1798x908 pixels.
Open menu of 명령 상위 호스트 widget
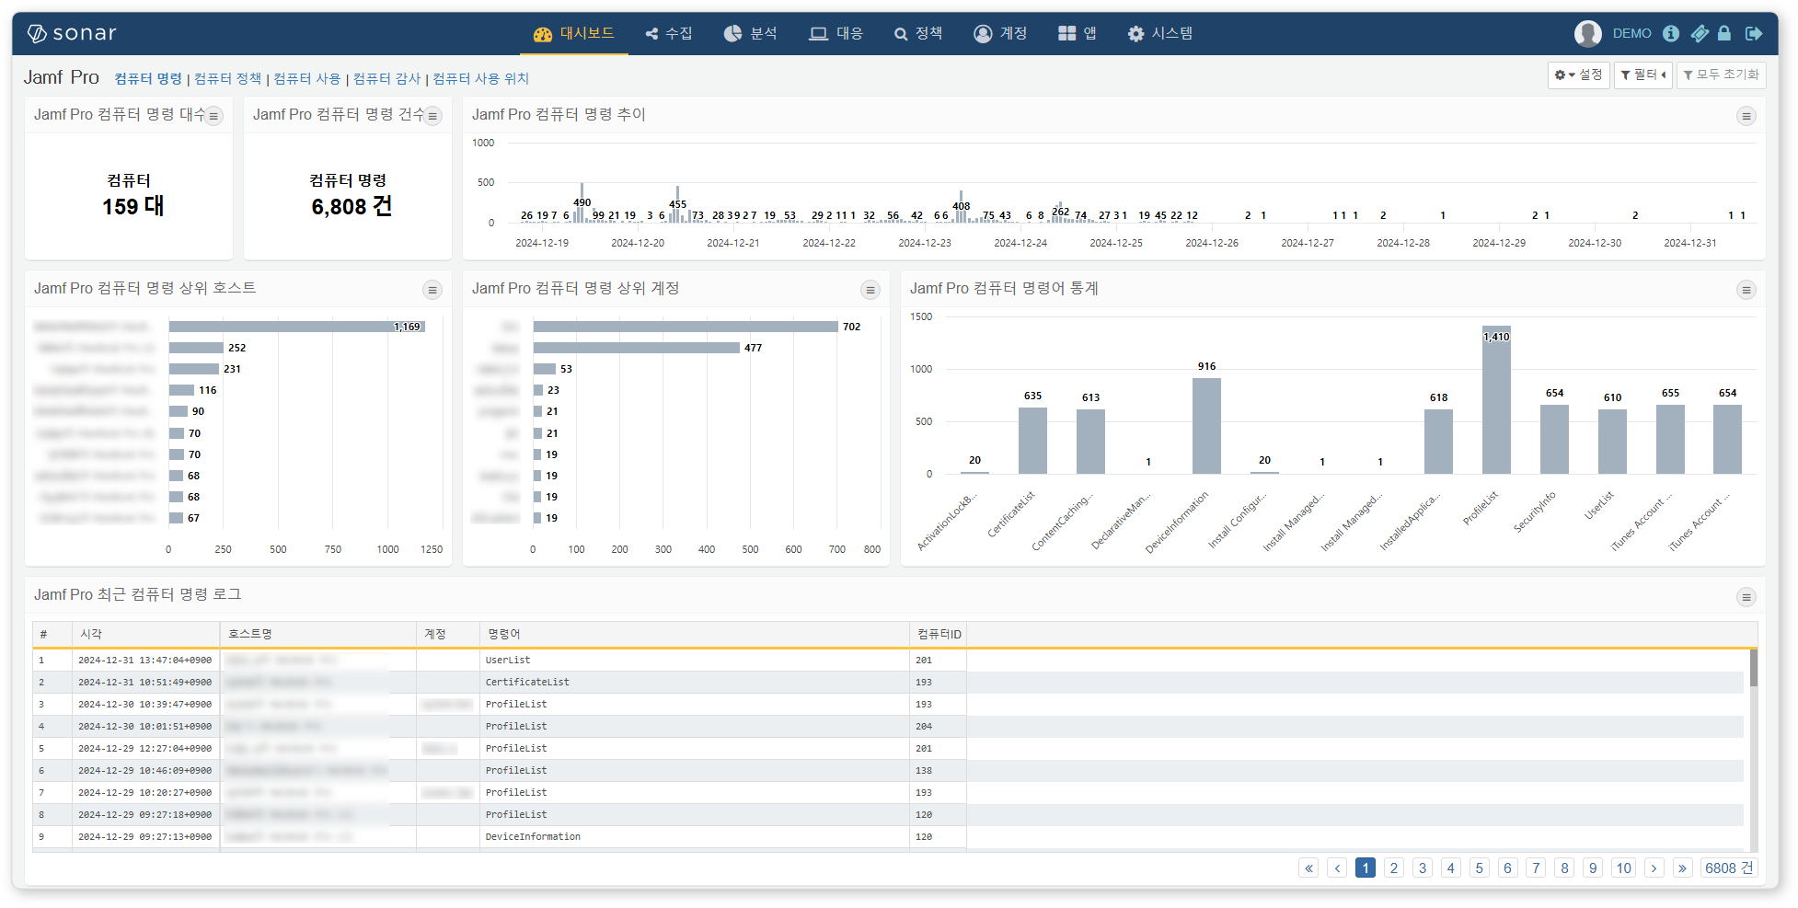coord(432,290)
